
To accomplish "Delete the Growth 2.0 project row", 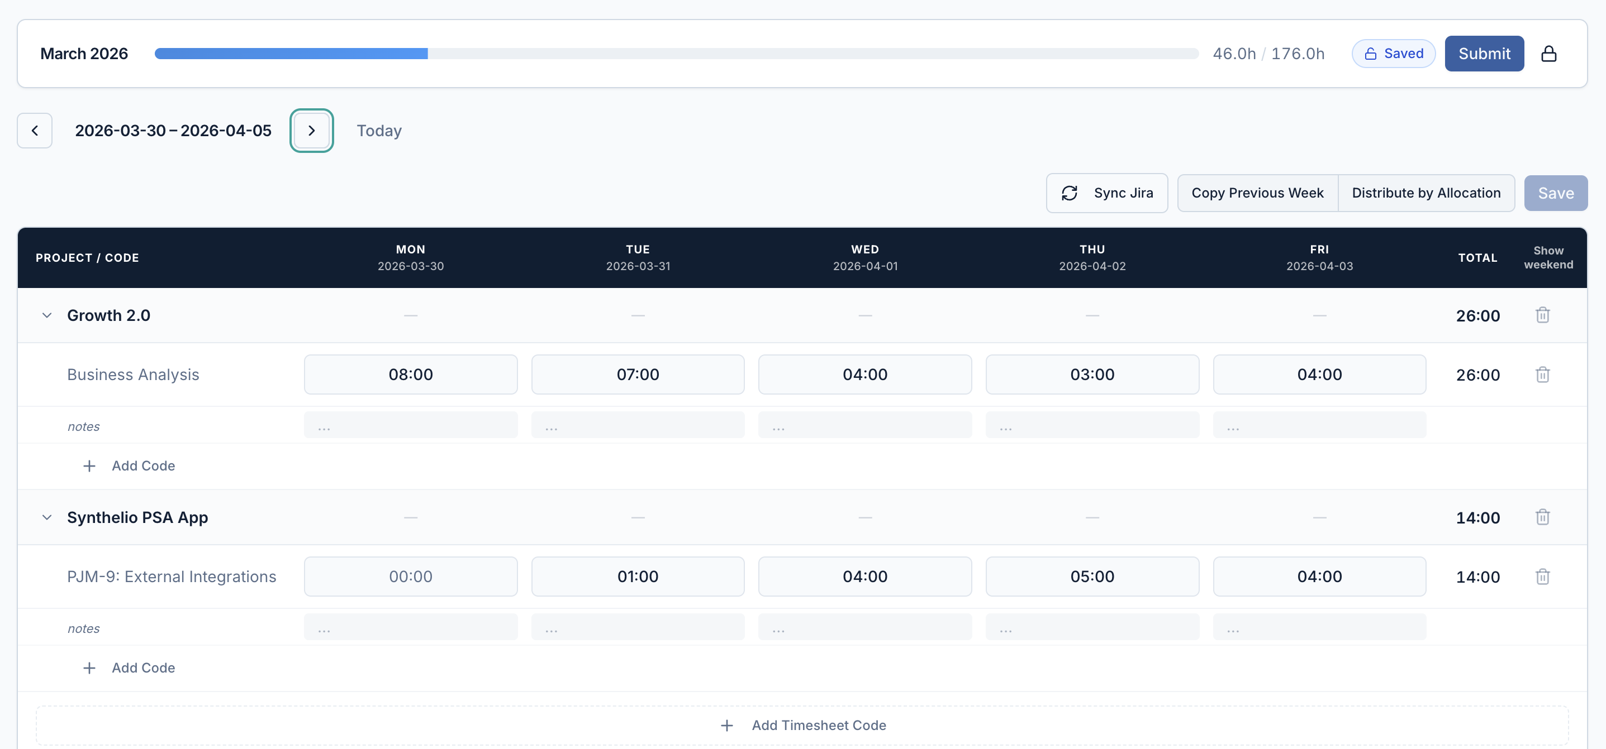I will [x=1542, y=315].
